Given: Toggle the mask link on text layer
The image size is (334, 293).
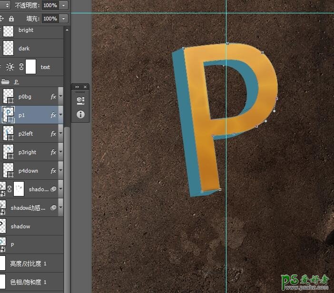Looking at the screenshot, I should [x=21, y=67].
